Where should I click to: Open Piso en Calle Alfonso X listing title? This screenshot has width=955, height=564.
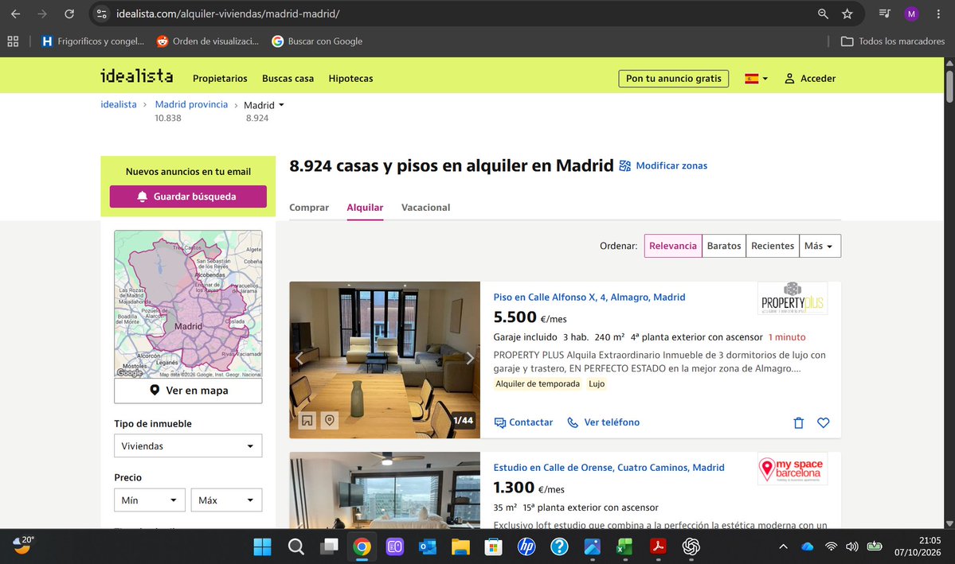pyautogui.click(x=589, y=297)
